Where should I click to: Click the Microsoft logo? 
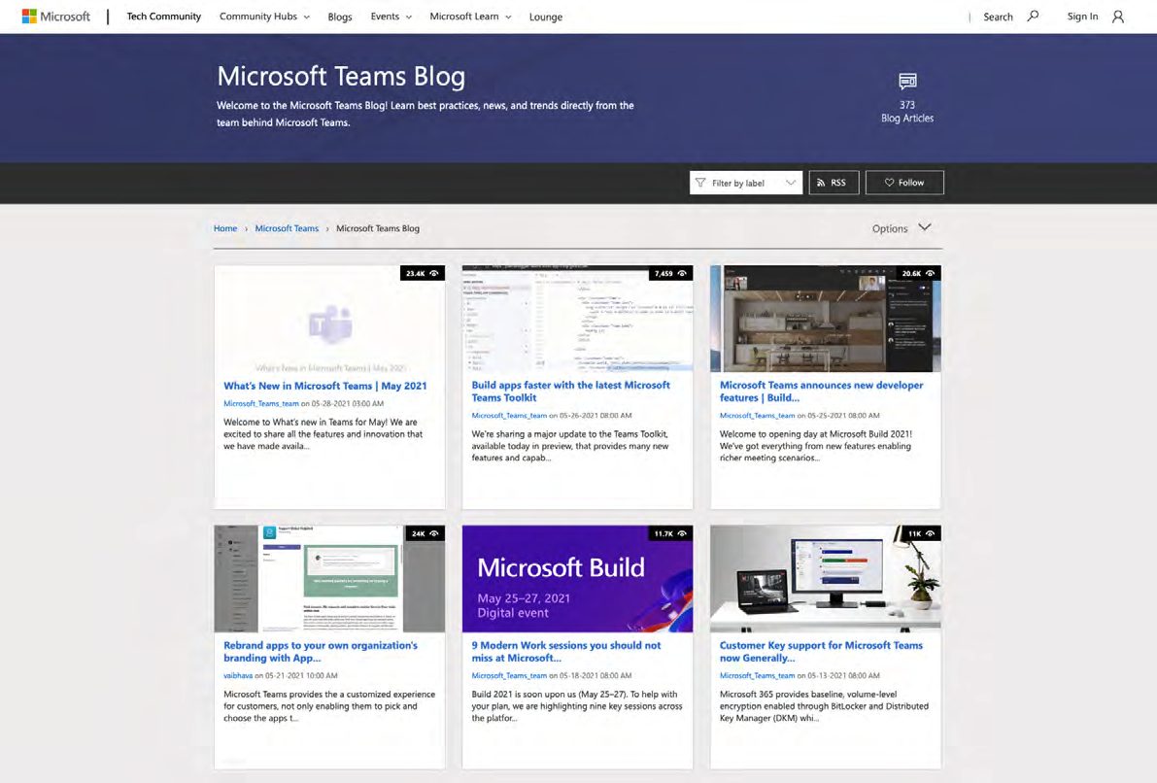[x=56, y=17]
